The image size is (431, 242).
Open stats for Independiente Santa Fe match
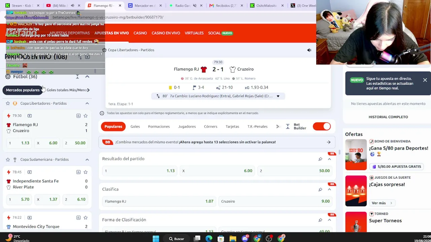[78, 172]
